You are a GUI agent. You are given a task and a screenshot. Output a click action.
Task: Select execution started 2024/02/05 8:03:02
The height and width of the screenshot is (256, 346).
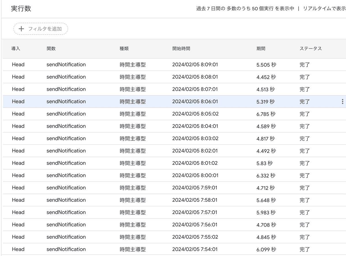[x=174, y=139]
